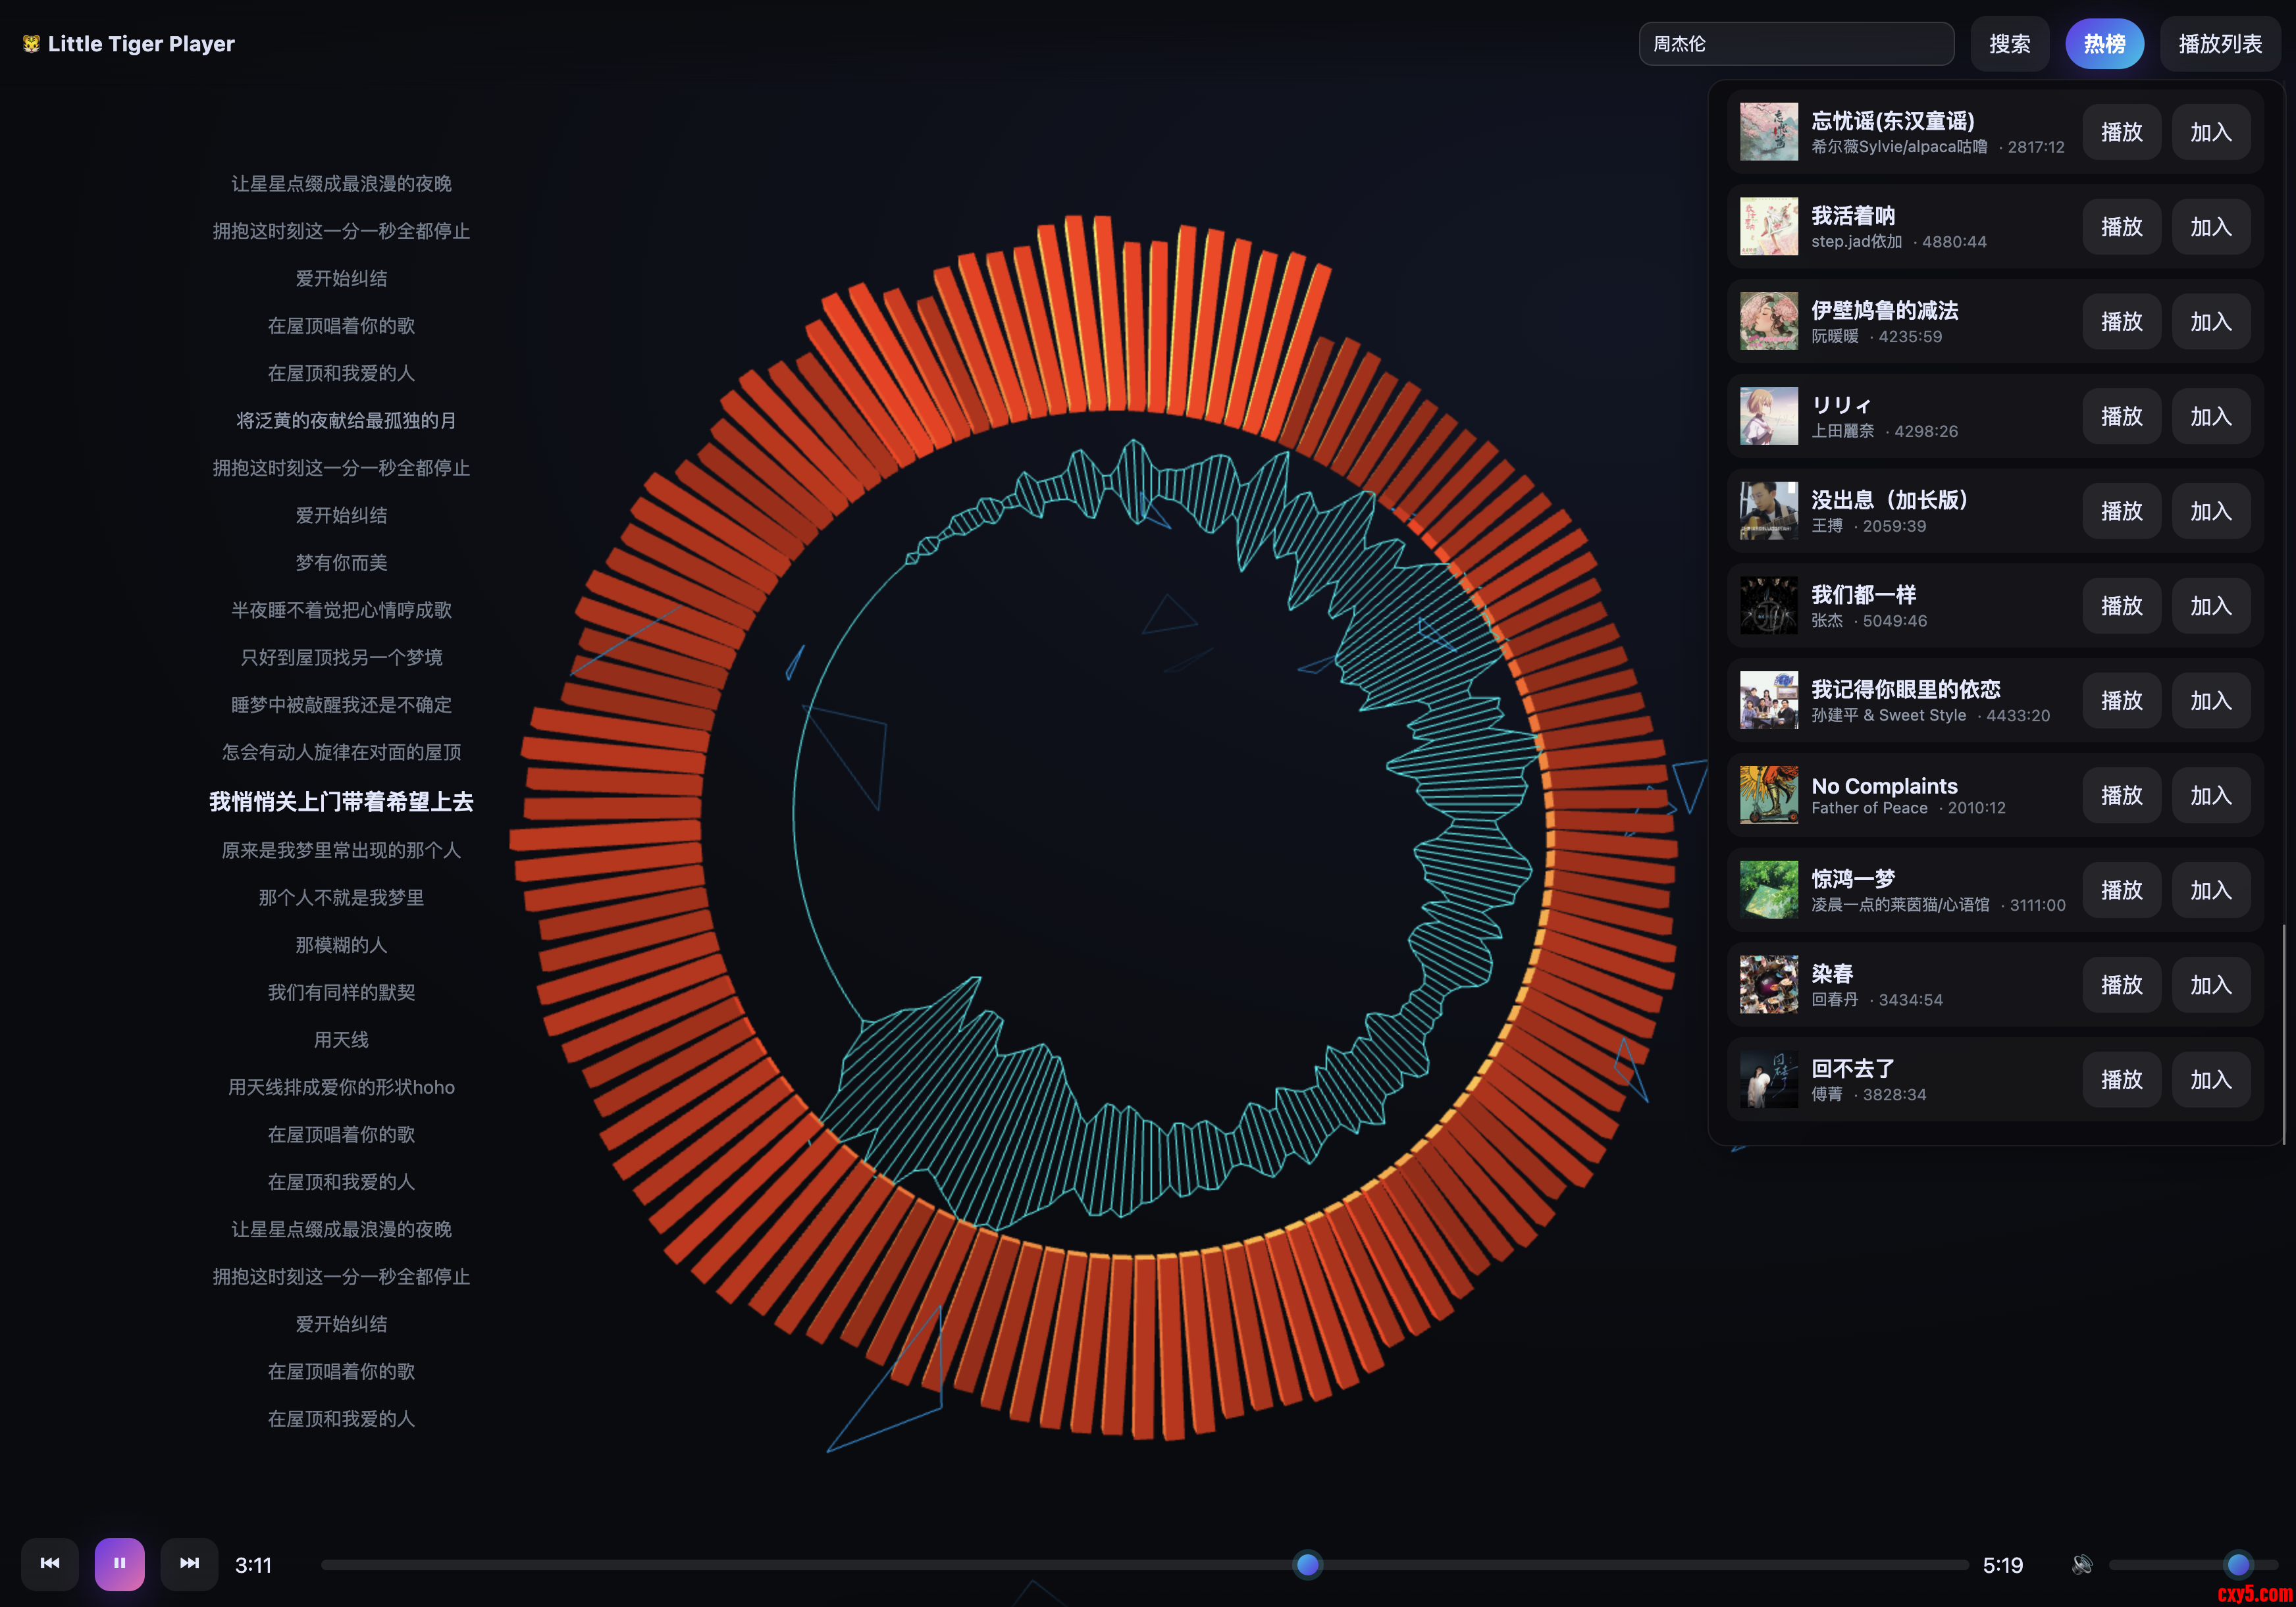Mute audio with the speaker icon
The height and width of the screenshot is (1607, 2296).
pyautogui.click(x=2082, y=1564)
